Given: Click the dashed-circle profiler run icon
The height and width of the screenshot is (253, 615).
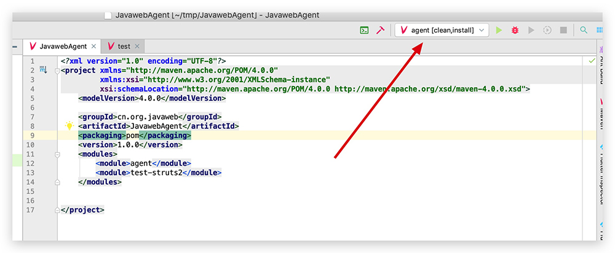Looking at the screenshot, I should click(547, 30).
